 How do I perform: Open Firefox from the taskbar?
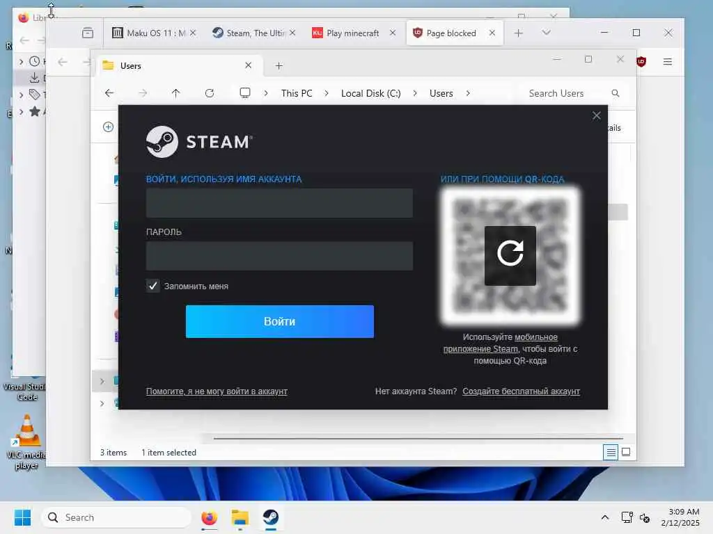[x=209, y=517]
